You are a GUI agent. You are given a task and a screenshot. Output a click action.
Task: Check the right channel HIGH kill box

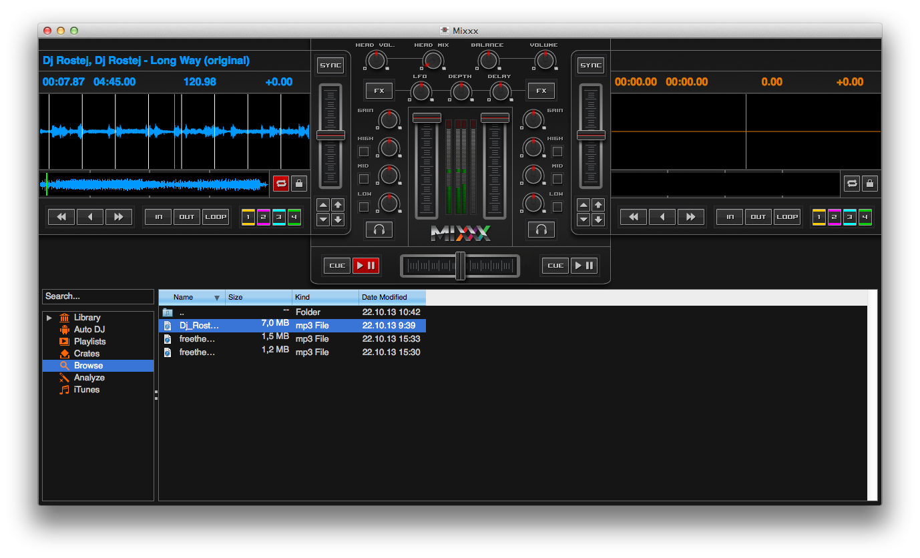click(557, 152)
